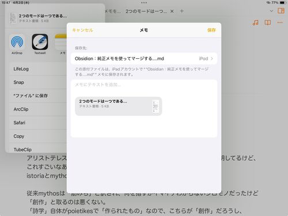Choose Safari action in share sheet
288x216 pixels.
click(x=38, y=123)
